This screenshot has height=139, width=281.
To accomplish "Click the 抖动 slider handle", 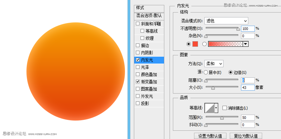I will coord(206,125).
